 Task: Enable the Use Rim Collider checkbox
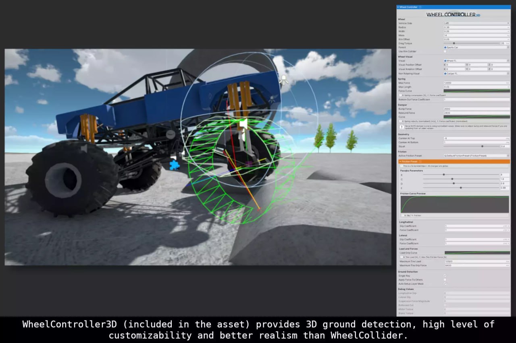click(445, 51)
